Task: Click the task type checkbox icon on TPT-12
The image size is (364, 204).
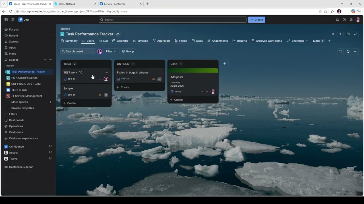Action: point(119,79)
